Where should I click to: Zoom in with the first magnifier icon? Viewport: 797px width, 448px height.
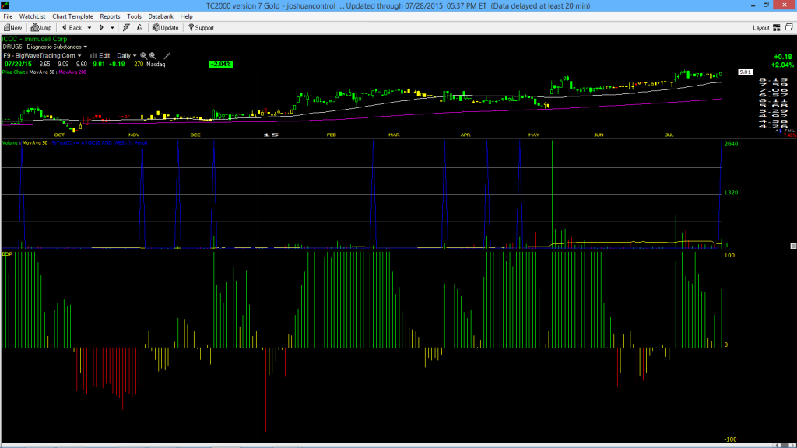point(143,56)
